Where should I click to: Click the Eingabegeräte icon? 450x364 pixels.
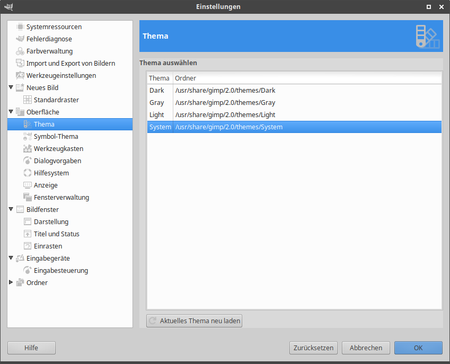(20, 258)
